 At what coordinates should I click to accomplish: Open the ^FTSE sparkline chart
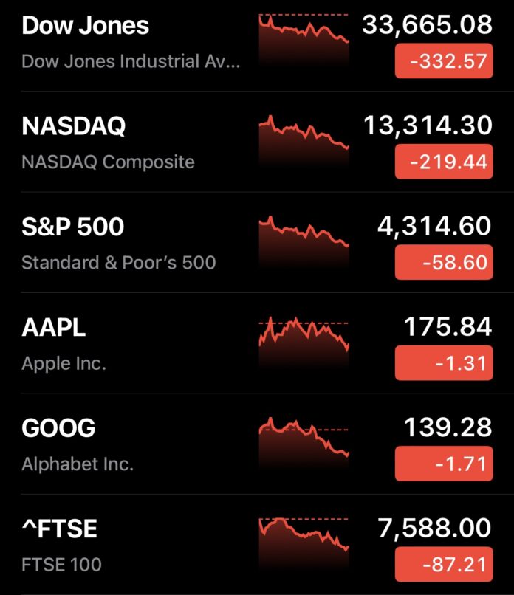[x=304, y=543]
